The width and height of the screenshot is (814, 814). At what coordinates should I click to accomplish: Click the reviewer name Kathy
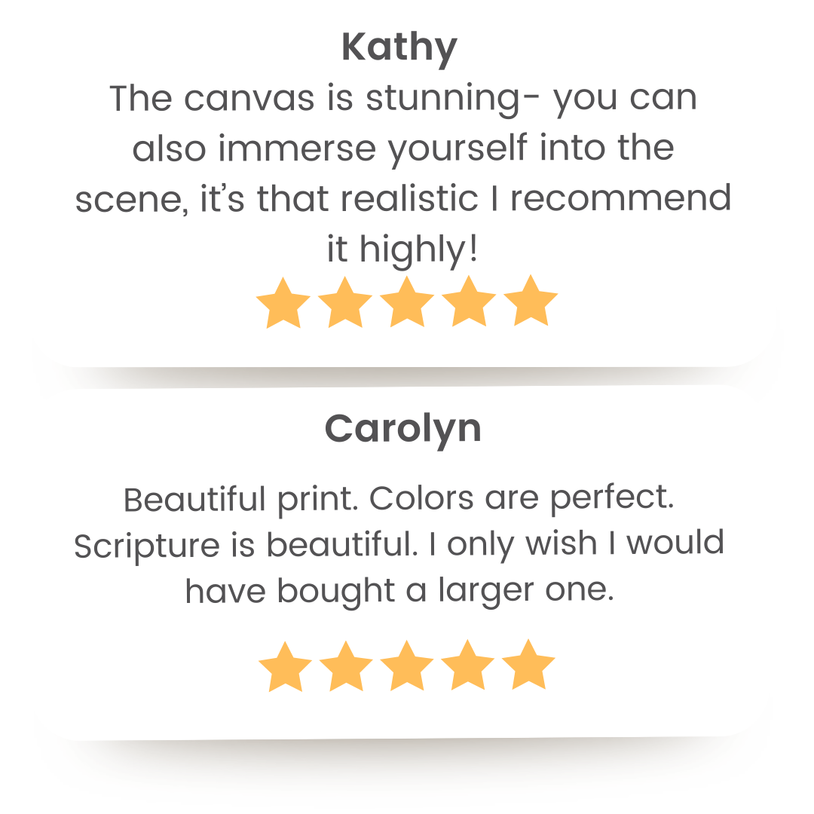point(399,48)
